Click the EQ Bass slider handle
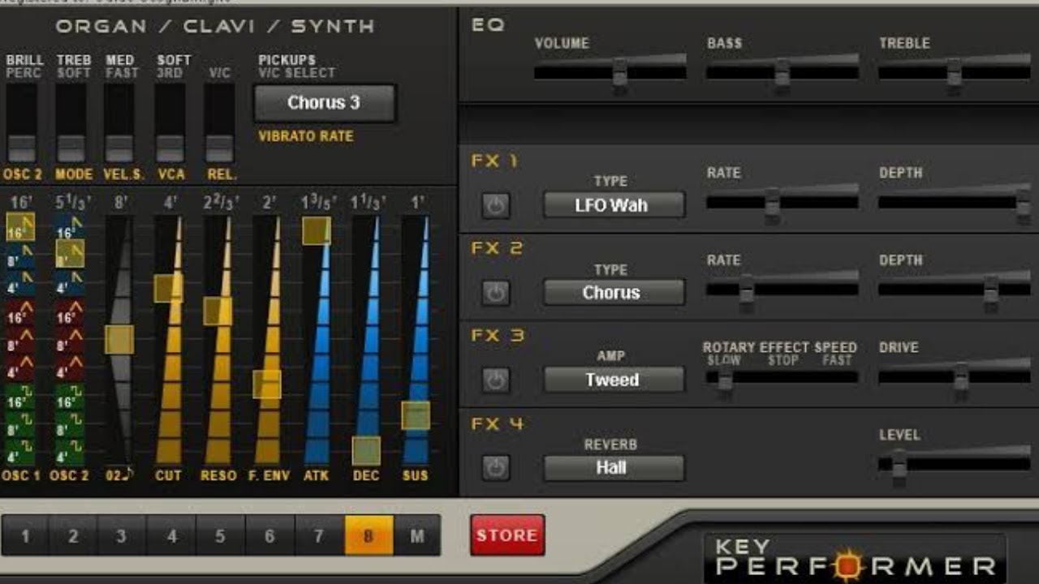 pos(782,73)
